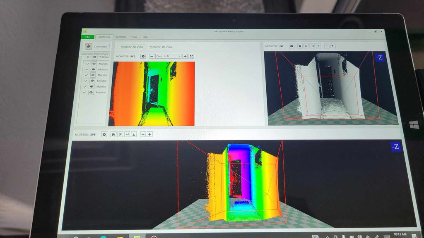Zoom in the grayscale 3D view
This screenshot has height=238, width=424.
(333, 46)
